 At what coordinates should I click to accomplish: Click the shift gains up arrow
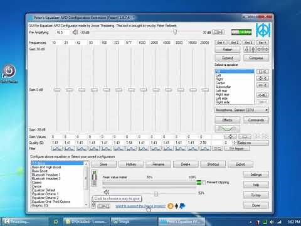(253, 50)
